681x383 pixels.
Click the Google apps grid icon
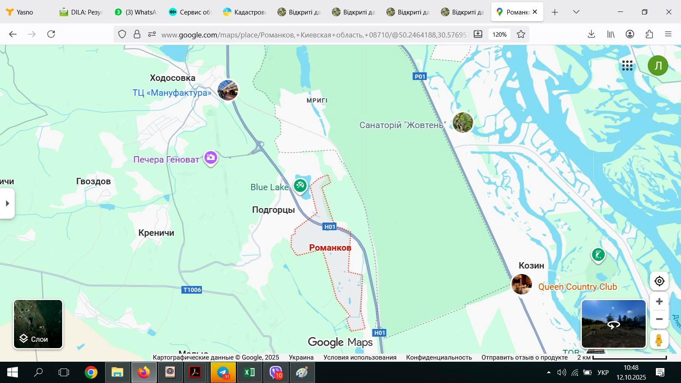pyautogui.click(x=627, y=66)
